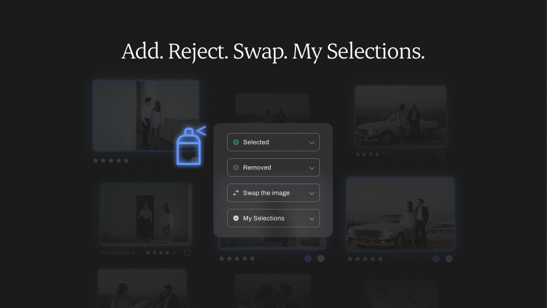Click the star rating under the bottom-right car photo
Viewport: 547px width, 308px height.
(x=365, y=259)
